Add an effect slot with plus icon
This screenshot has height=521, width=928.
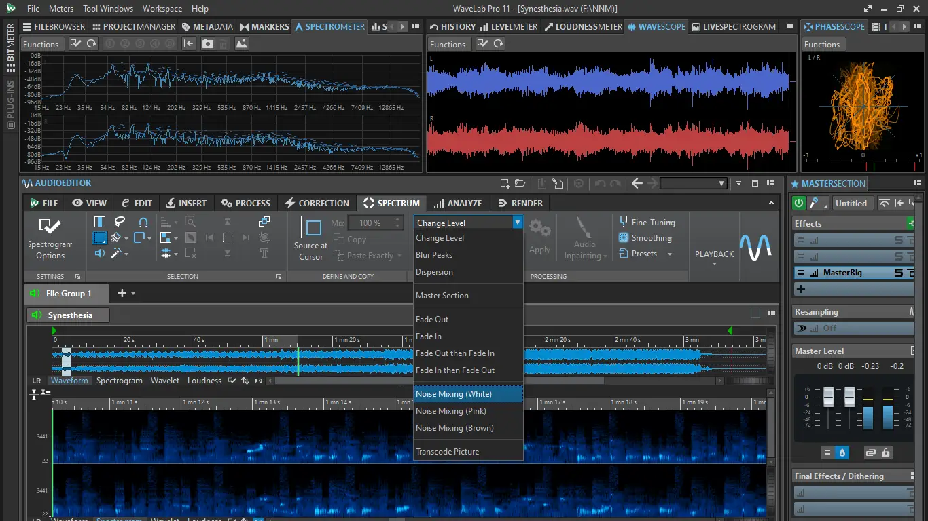click(x=801, y=289)
